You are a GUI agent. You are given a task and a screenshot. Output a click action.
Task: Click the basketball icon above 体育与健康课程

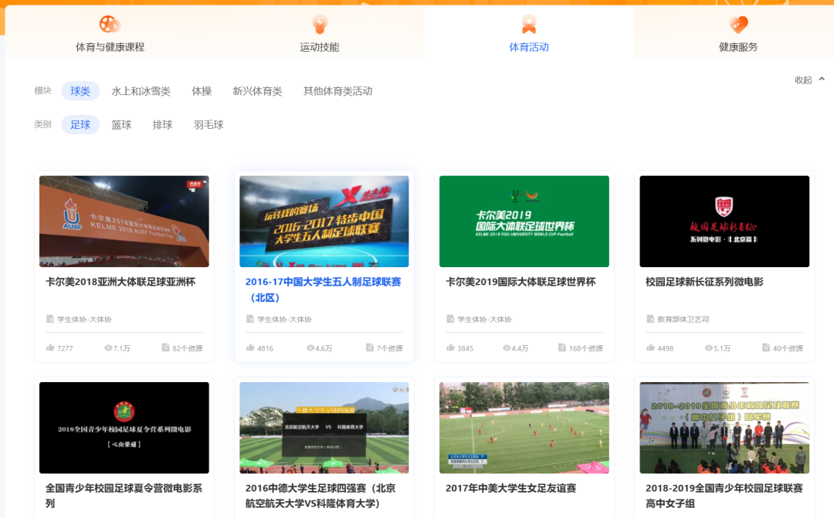click(x=108, y=23)
